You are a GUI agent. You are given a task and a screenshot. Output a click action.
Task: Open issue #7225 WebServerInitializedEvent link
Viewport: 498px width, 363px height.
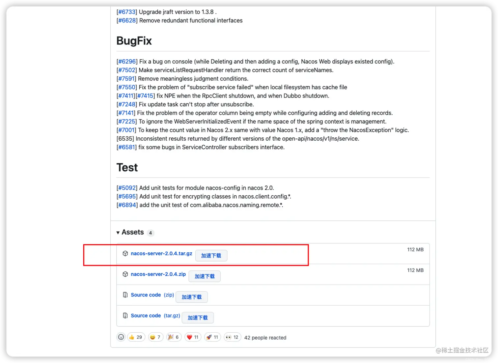[x=127, y=122]
